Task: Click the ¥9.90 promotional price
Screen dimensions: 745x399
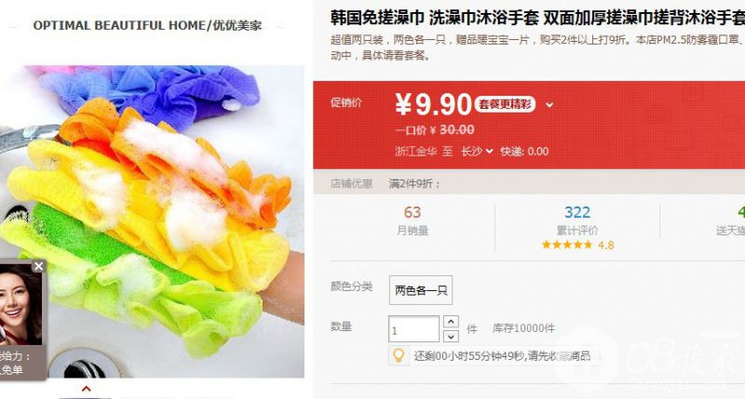Action: 433,104
